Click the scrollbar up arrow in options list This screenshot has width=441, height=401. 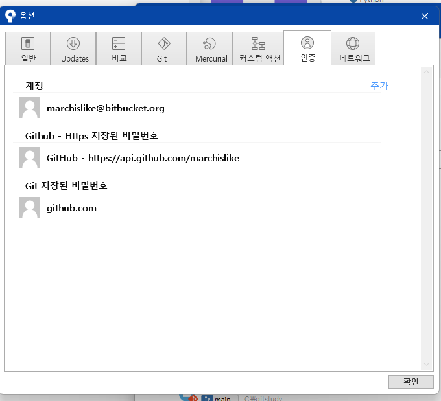click(426, 72)
